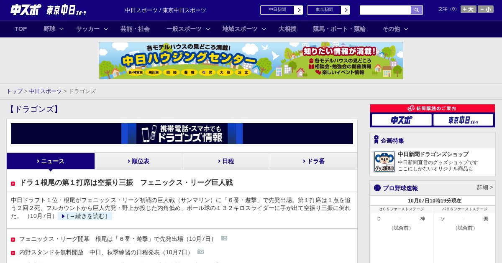Switch to the 順位表 tab

click(x=138, y=161)
